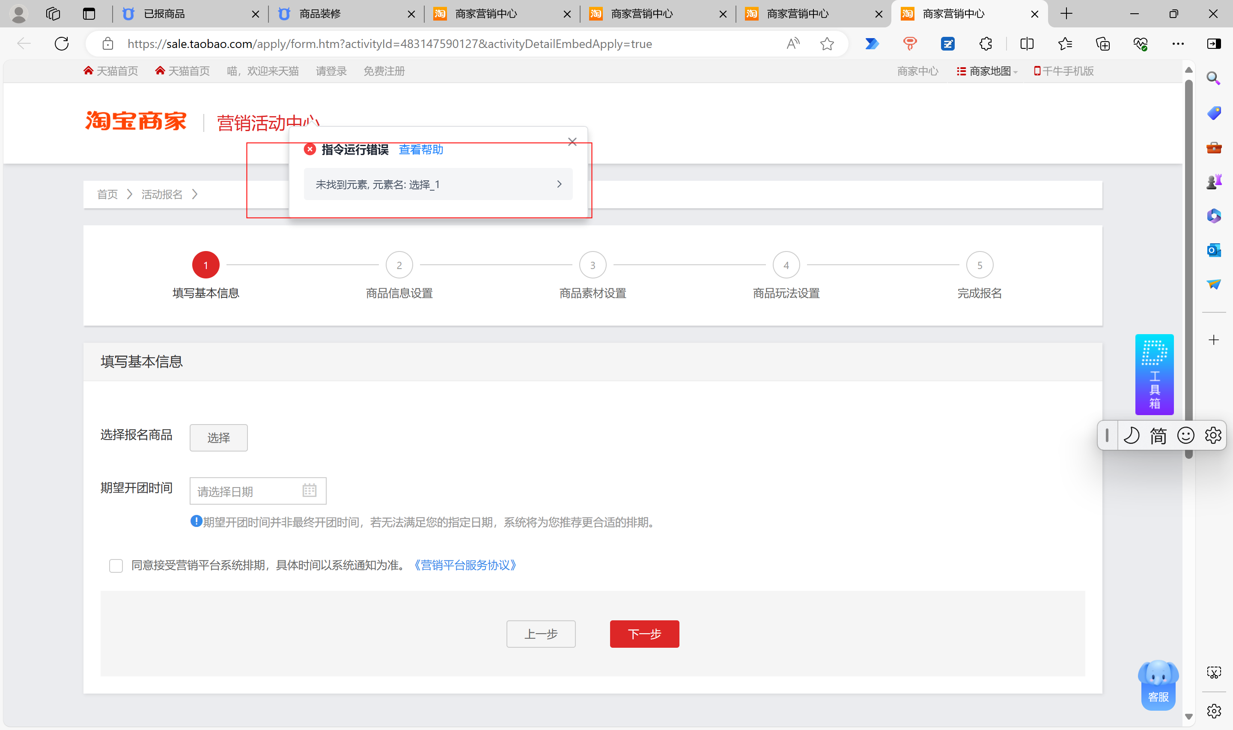The image size is (1233, 730).
Task: Check the 同意接受营销平台系统排期 checkbox
Action: point(116,565)
